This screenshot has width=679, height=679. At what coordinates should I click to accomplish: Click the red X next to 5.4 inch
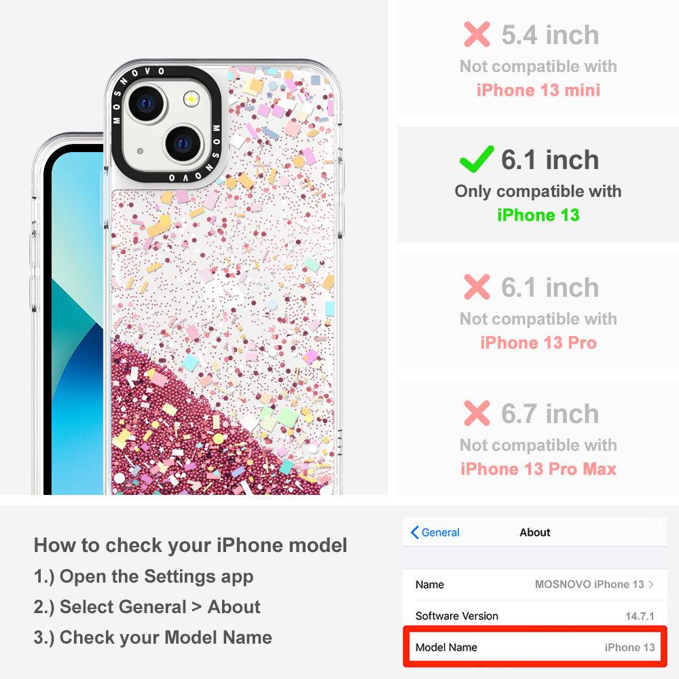[477, 34]
